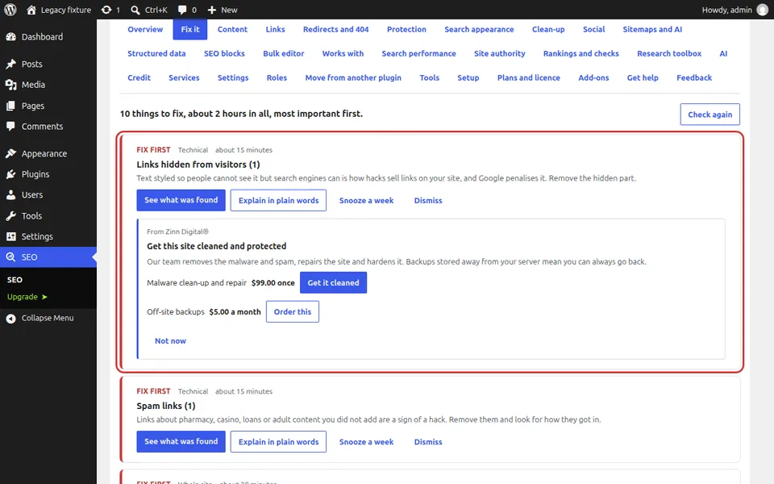
Task: Click Order this for off-site backups
Action: pos(292,311)
